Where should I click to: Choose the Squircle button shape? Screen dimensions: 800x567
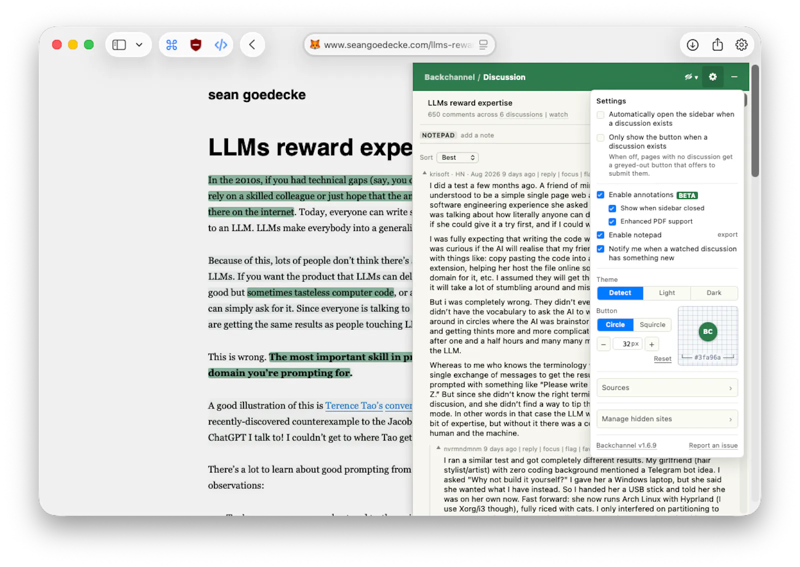coord(652,325)
